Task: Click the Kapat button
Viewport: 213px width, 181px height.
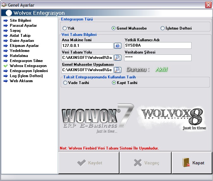Action: click(x=192, y=163)
